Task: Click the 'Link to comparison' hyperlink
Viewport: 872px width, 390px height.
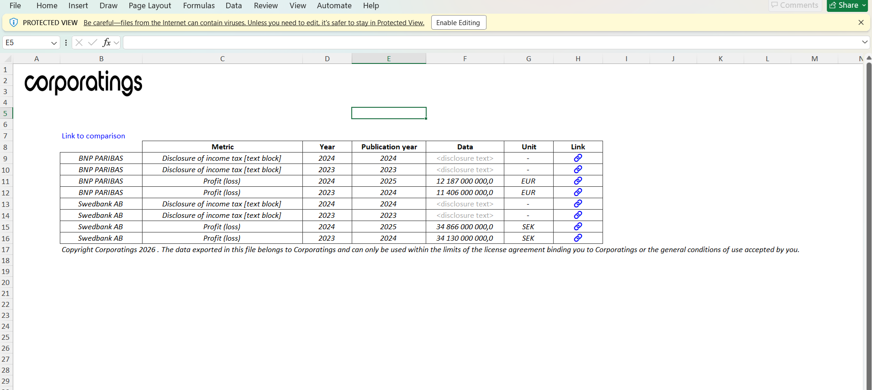Action: [93, 136]
